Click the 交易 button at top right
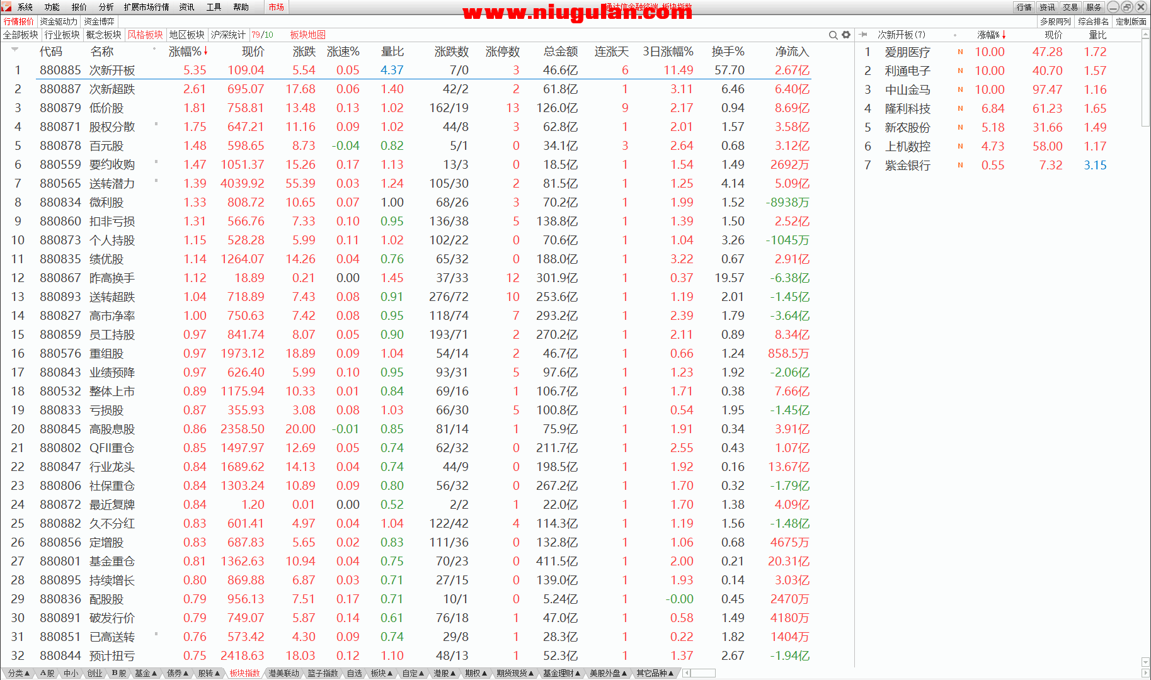 pos(1070,7)
